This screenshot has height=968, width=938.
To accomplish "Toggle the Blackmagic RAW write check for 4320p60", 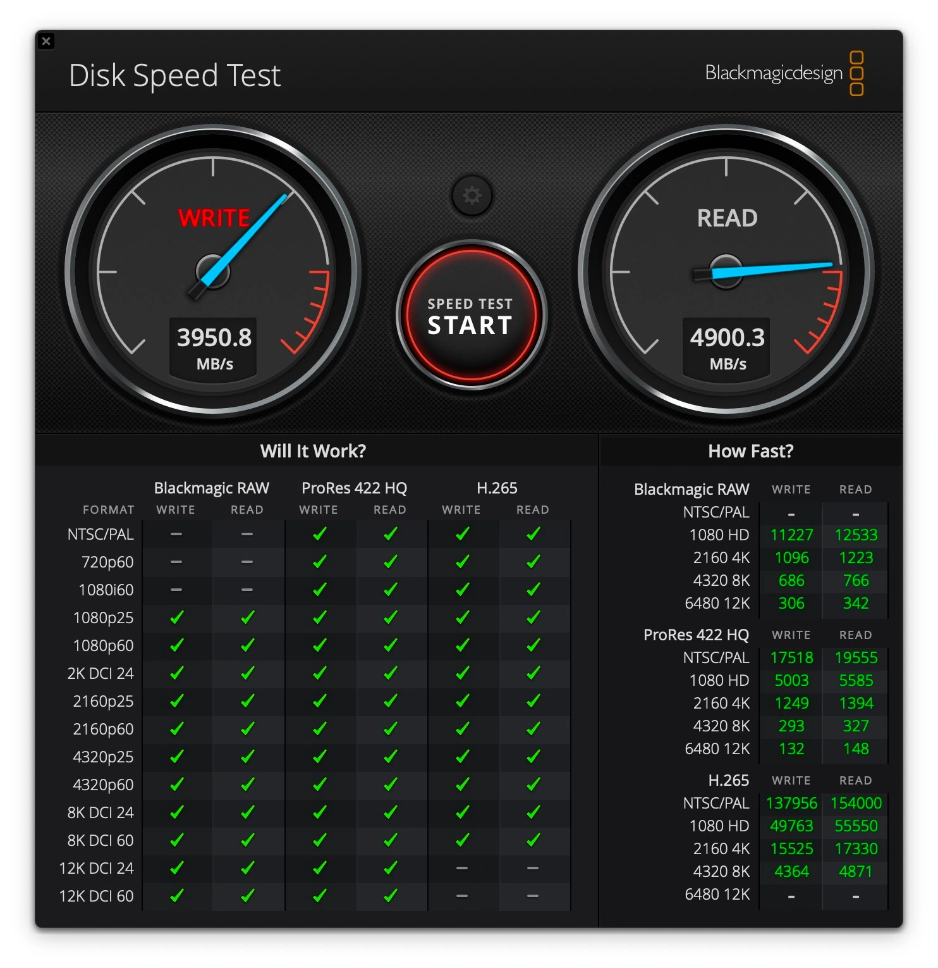I will coord(177,785).
